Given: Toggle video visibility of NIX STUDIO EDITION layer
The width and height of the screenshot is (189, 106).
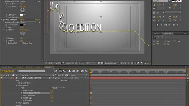Looking at the screenshot, I should pos(2,78).
